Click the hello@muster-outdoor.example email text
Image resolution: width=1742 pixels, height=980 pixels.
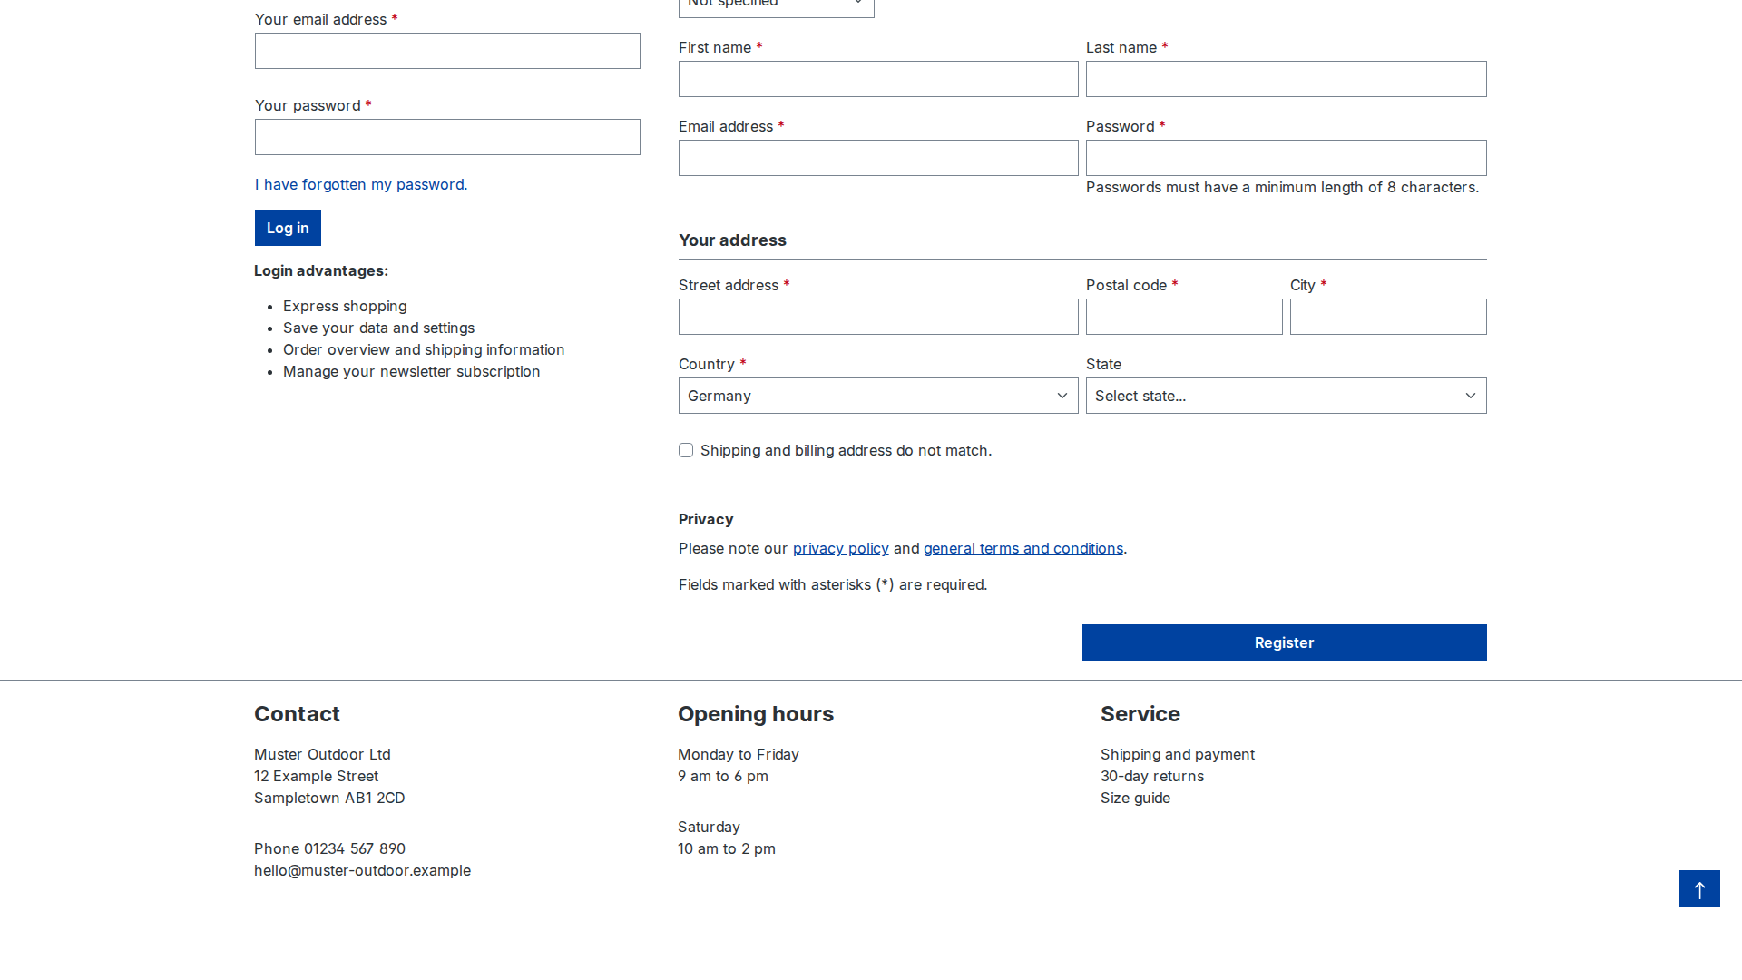[362, 870]
